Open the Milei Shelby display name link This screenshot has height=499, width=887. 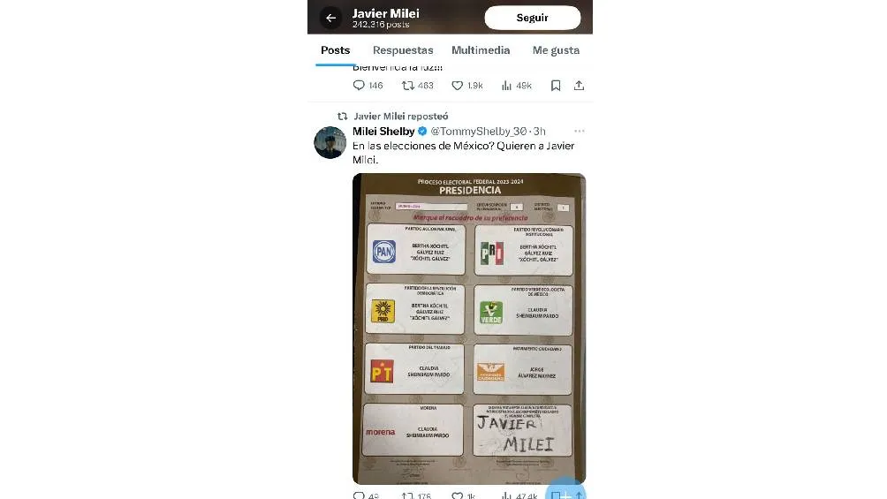pos(383,132)
